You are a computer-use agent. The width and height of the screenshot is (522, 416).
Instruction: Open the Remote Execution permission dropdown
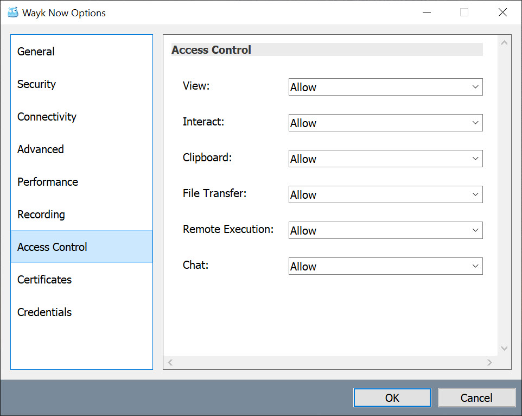click(385, 230)
